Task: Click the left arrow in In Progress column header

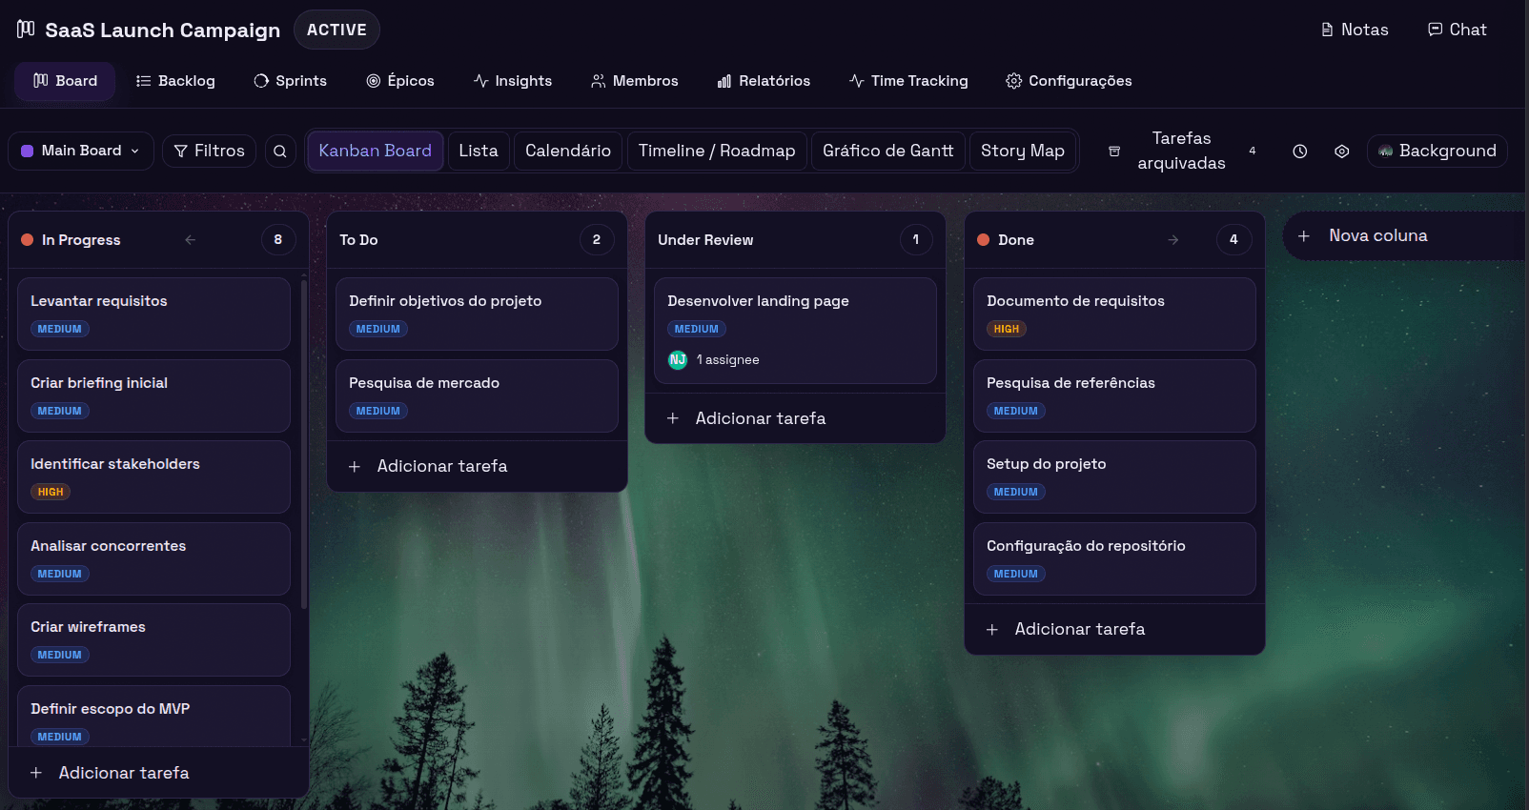Action: (x=190, y=240)
